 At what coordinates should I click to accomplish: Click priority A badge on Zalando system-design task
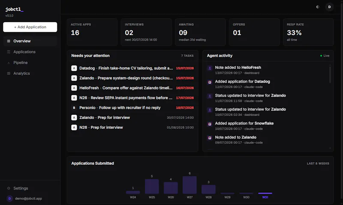[x=74, y=78]
